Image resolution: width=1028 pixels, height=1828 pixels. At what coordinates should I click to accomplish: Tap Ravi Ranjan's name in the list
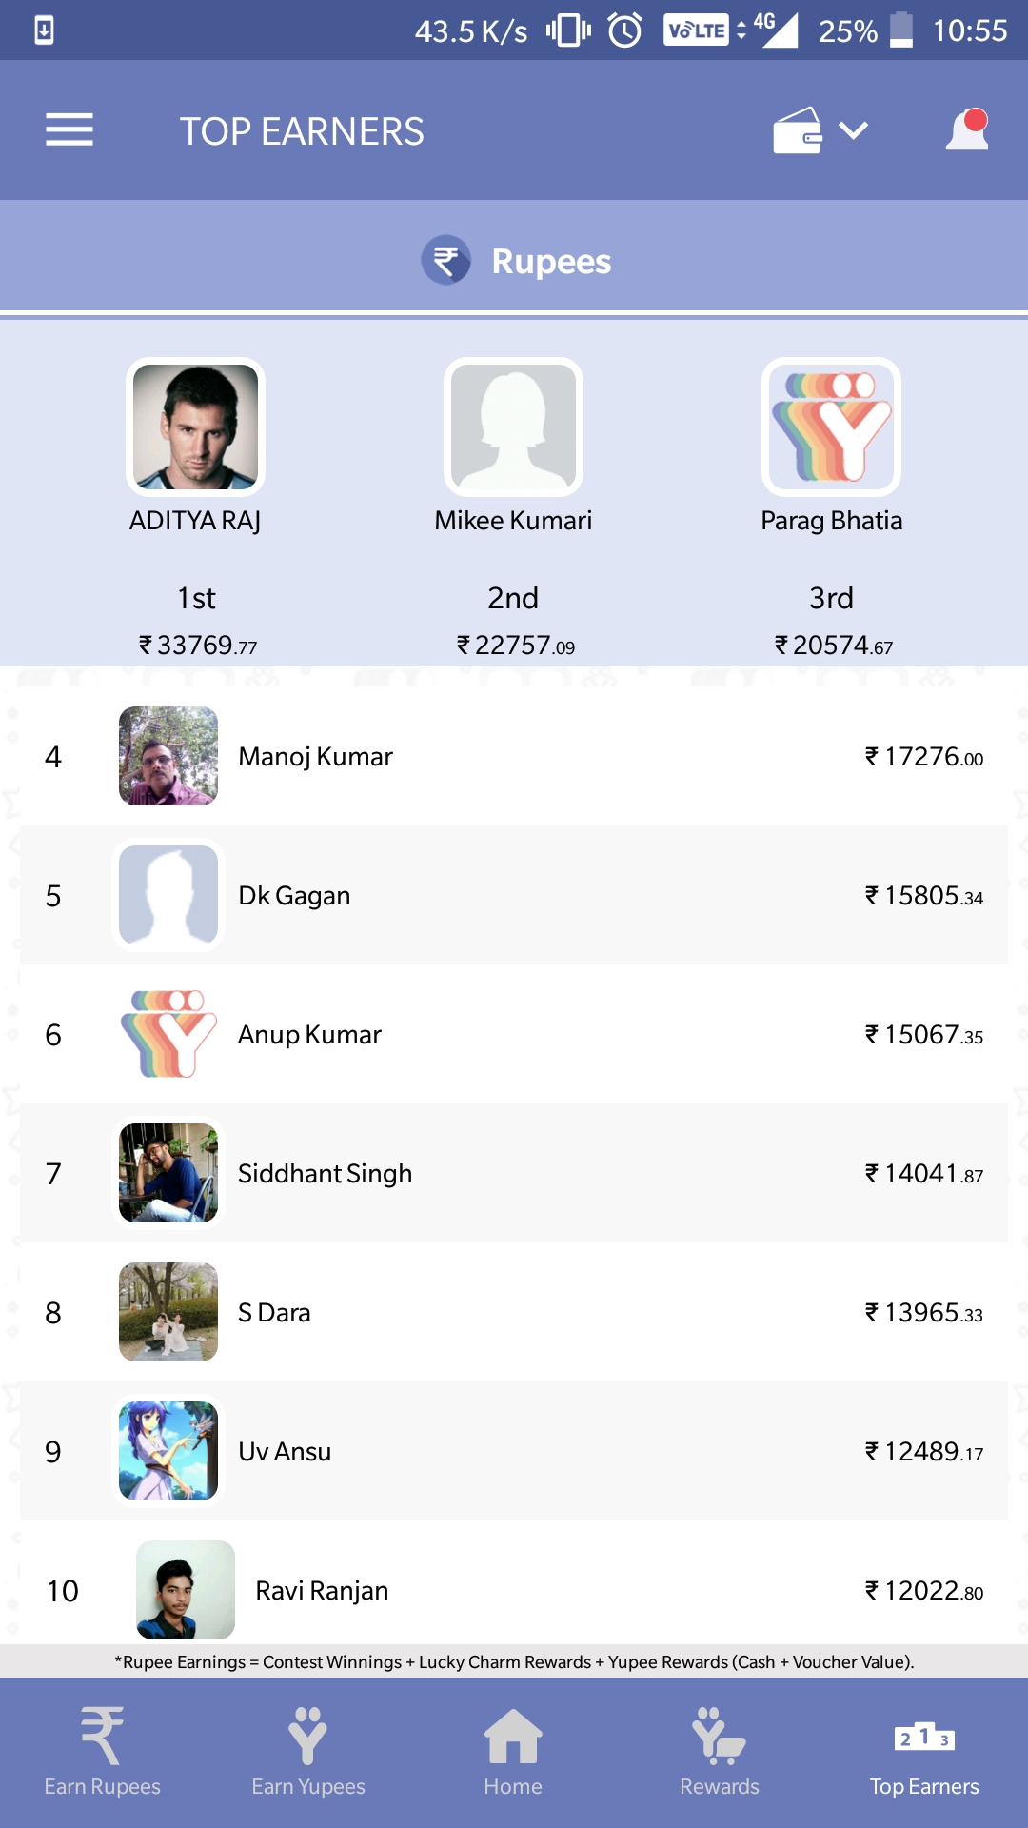tap(322, 1590)
